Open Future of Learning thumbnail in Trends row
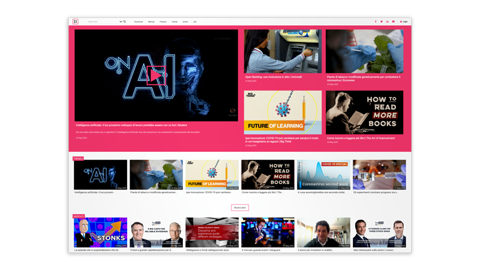Viewport: 480px width, 270px height. (x=212, y=175)
